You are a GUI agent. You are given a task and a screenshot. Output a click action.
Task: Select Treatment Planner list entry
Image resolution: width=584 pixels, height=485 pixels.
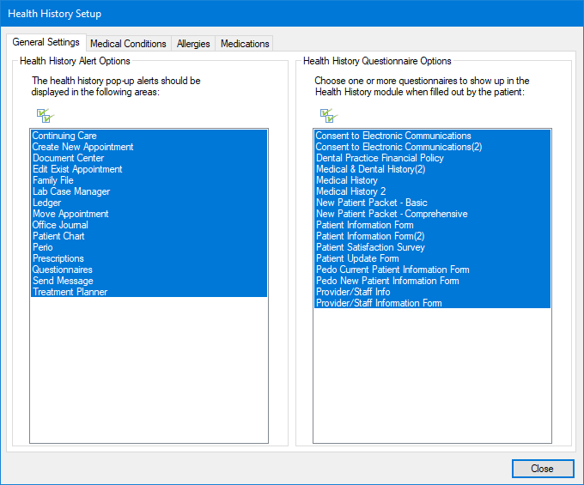click(x=68, y=292)
